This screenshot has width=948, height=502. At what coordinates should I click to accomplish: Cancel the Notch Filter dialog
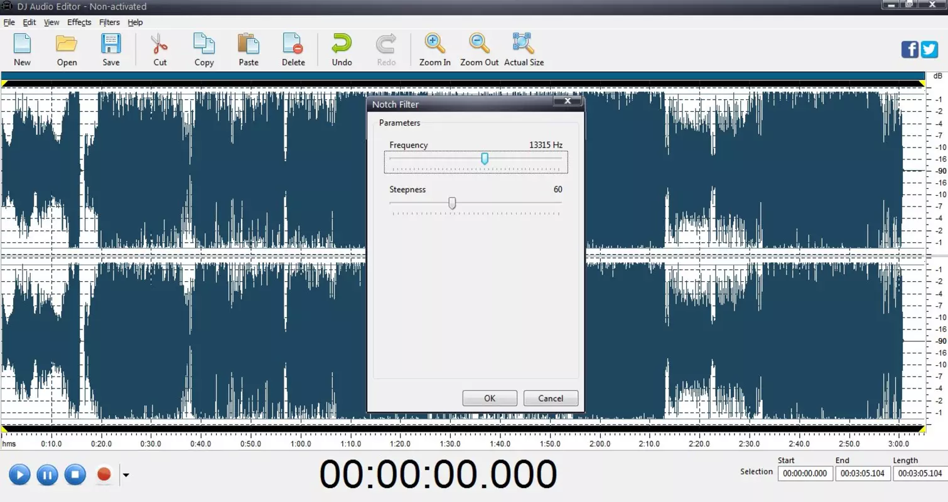click(x=551, y=398)
